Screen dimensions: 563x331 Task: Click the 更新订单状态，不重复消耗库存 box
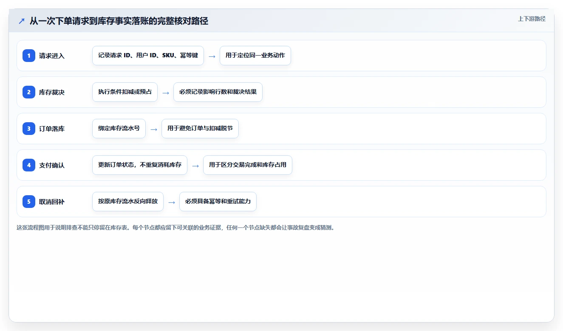(140, 165)
